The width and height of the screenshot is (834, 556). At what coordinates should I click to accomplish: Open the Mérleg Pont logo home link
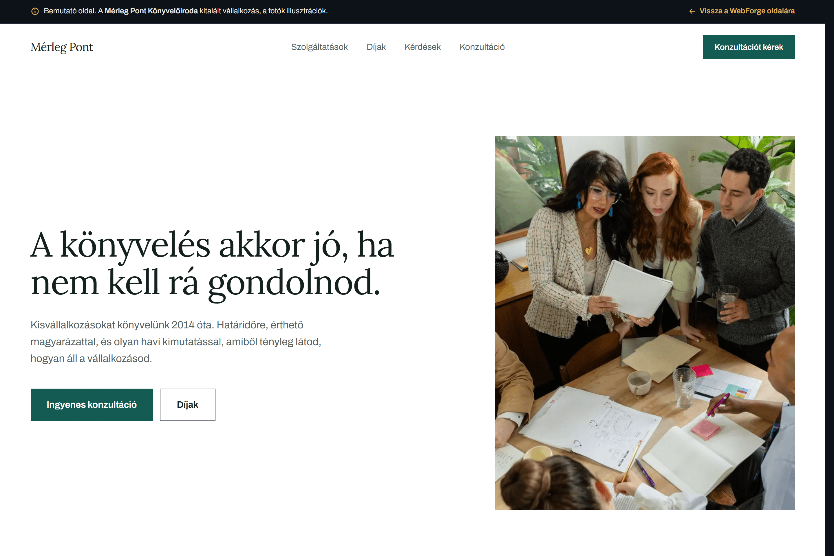click(62, 47)
